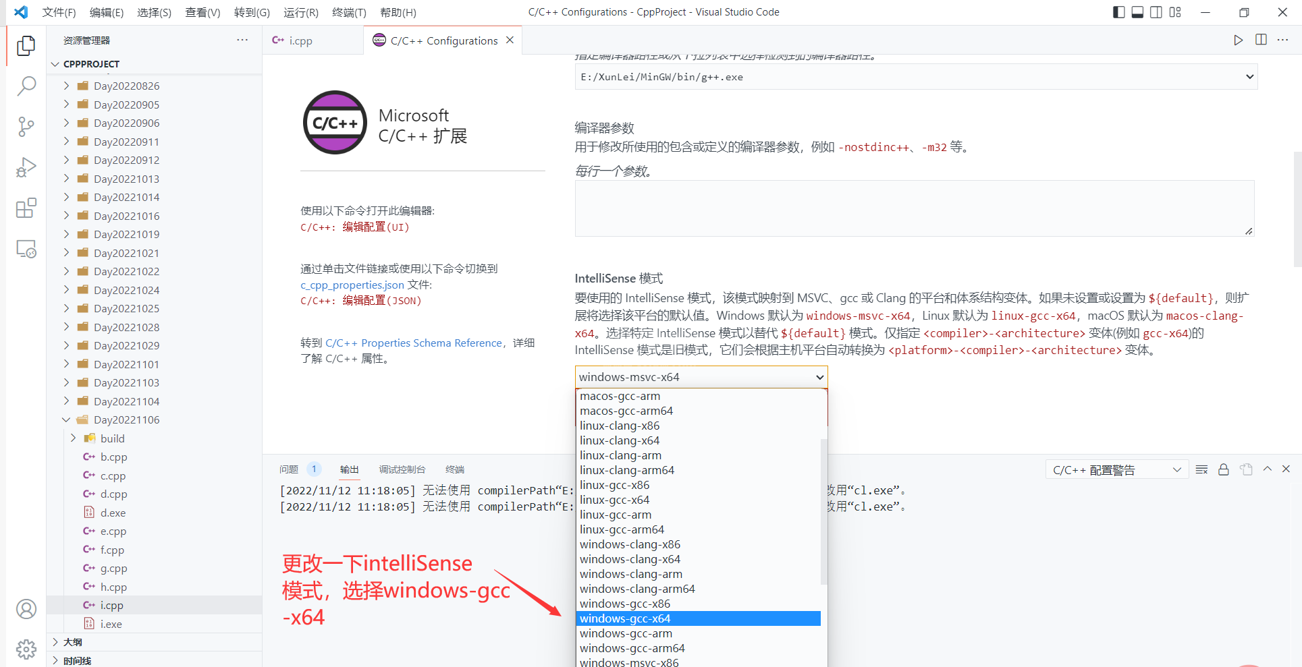
Task: Open the 运行(R) menu
Action: point(301,12)
